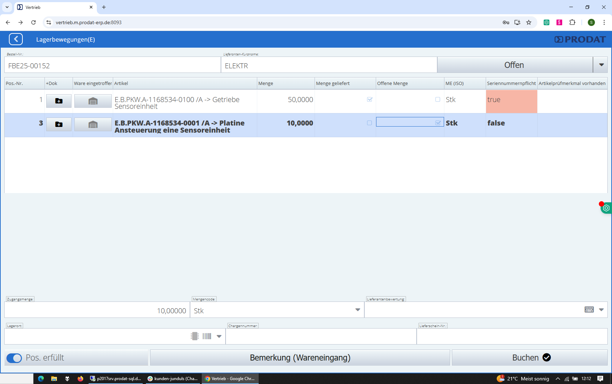Click into the Chargennummer input field
The height and width of the screenshot is (384, 612).
321,336
